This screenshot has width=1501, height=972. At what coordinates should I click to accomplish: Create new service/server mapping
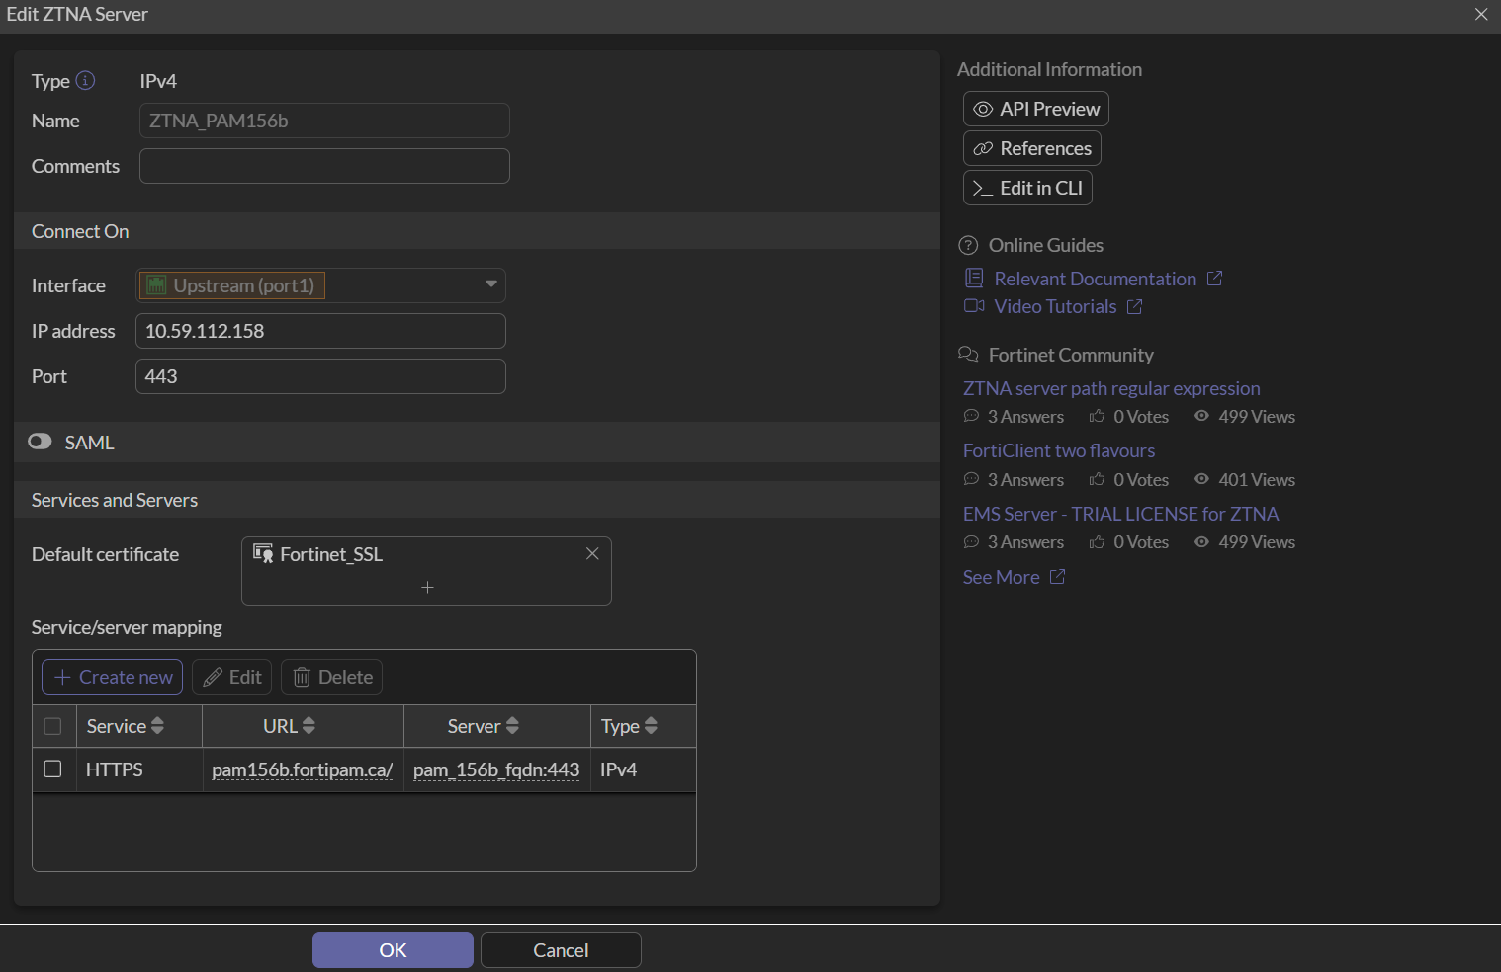pos(113,677)
